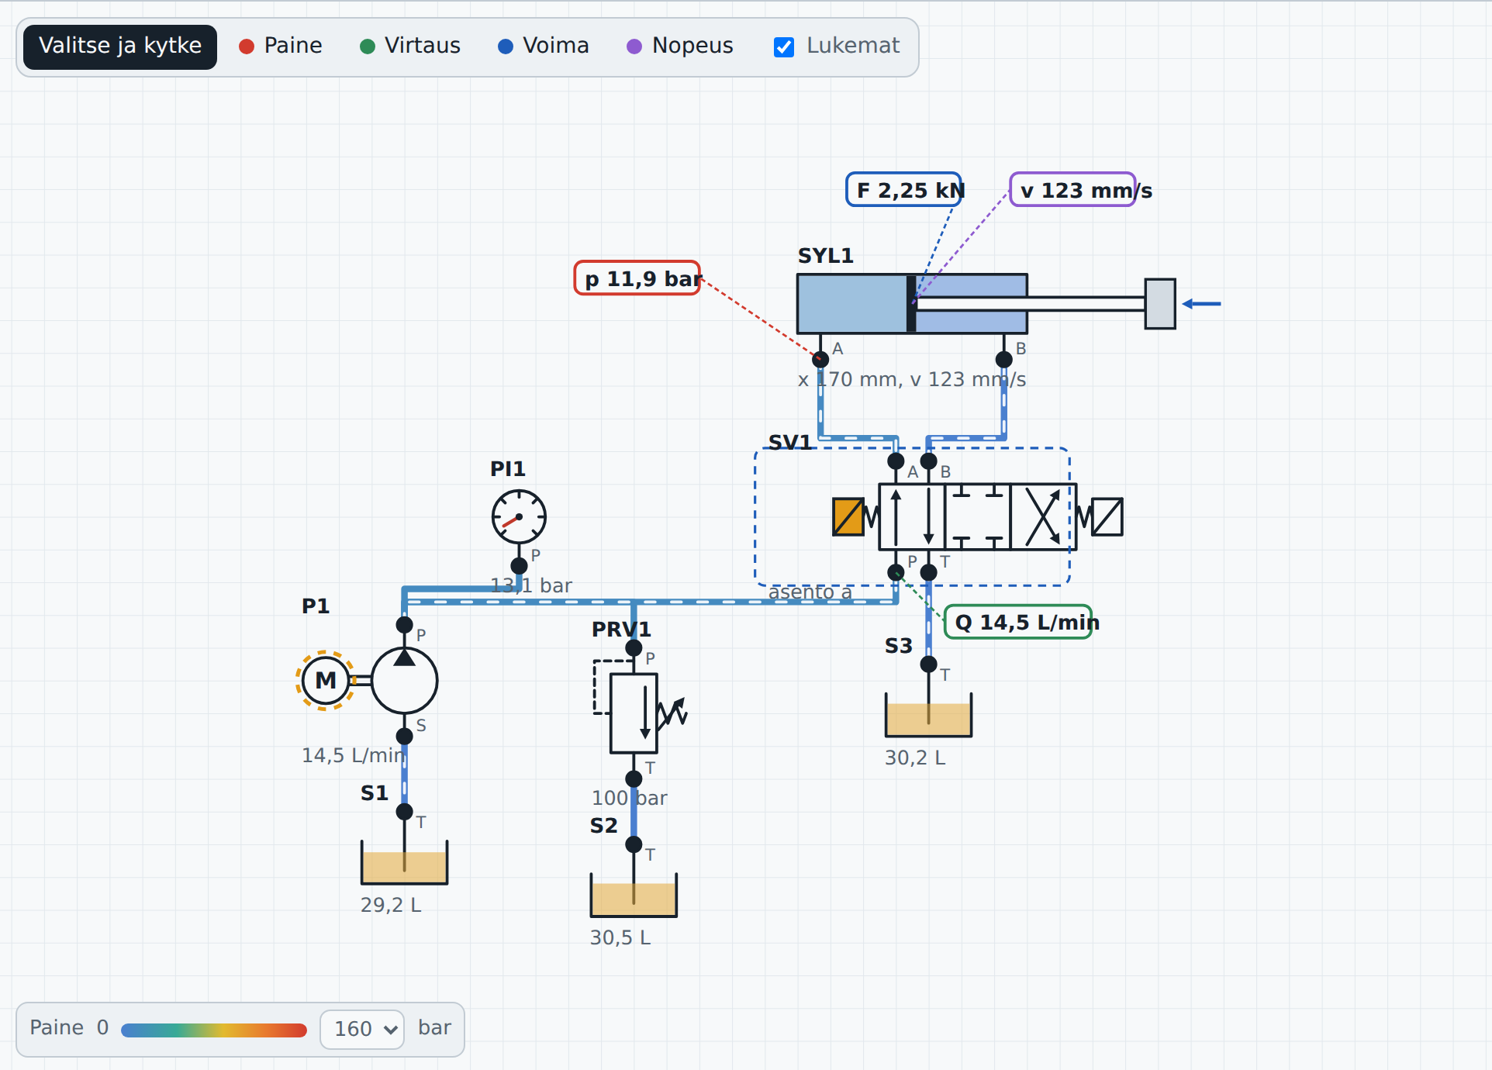Click the pressure color gradient bar
The image size is (1492, 1070).
[x=214, y=1030]
